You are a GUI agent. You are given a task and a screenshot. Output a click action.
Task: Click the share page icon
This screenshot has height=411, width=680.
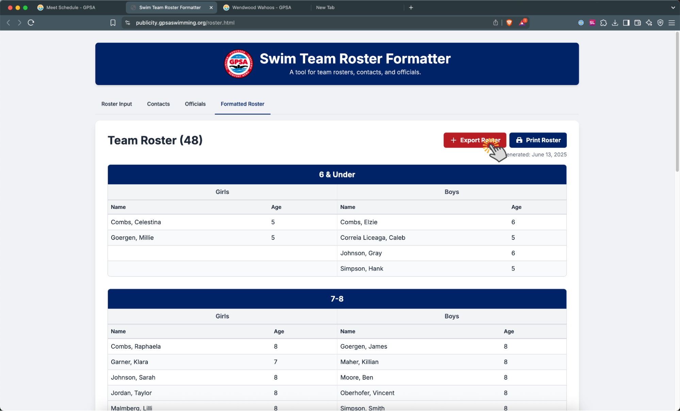click(496, 22)
